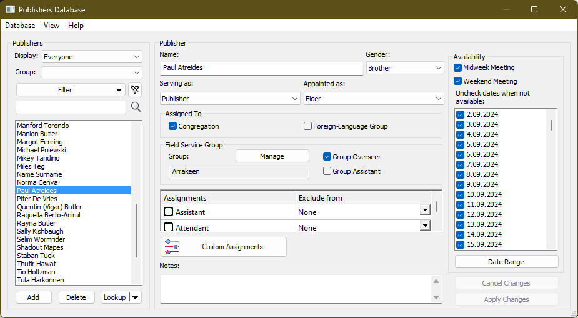The width and height of the screenshot is (578, 318).
Task: Click the Custom Assignments sliders icon
Action: tap(172, 247)
